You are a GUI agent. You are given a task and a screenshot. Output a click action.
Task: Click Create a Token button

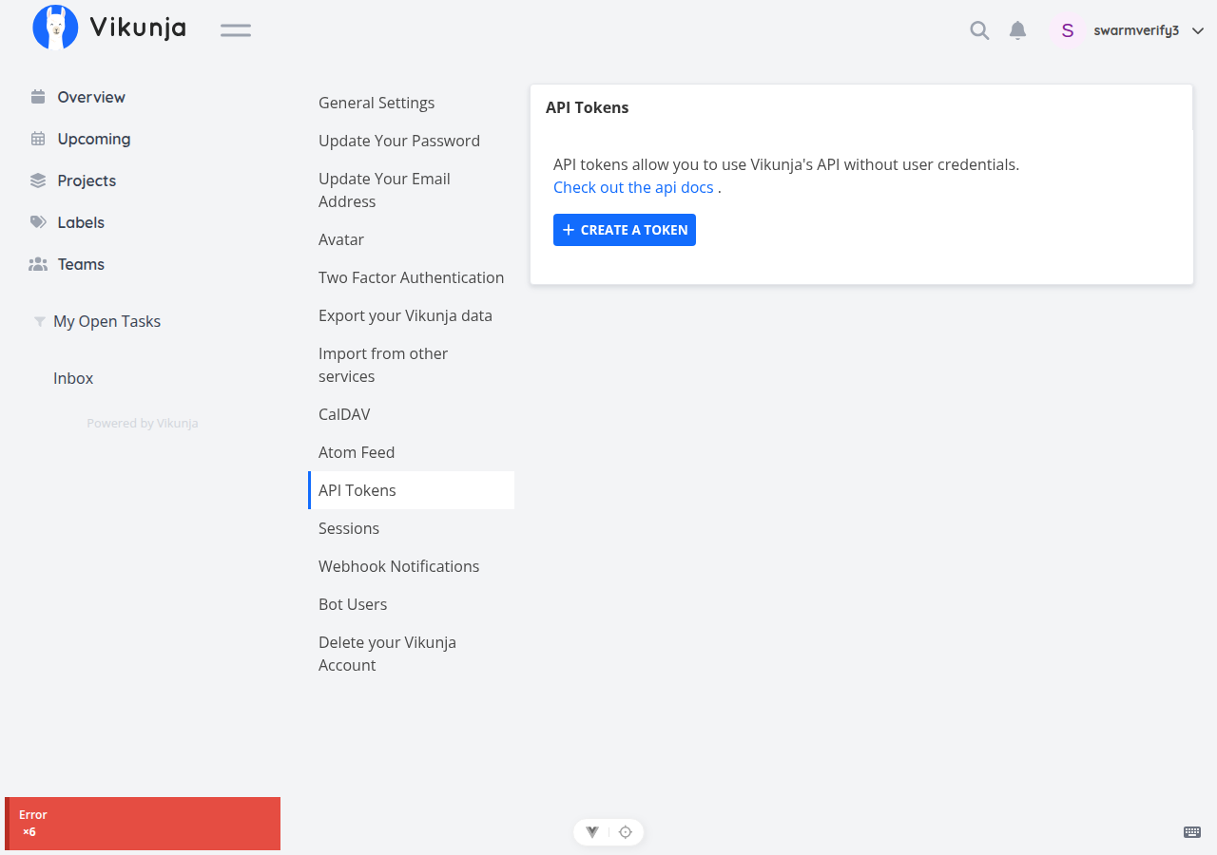click(x=625, y=230)
